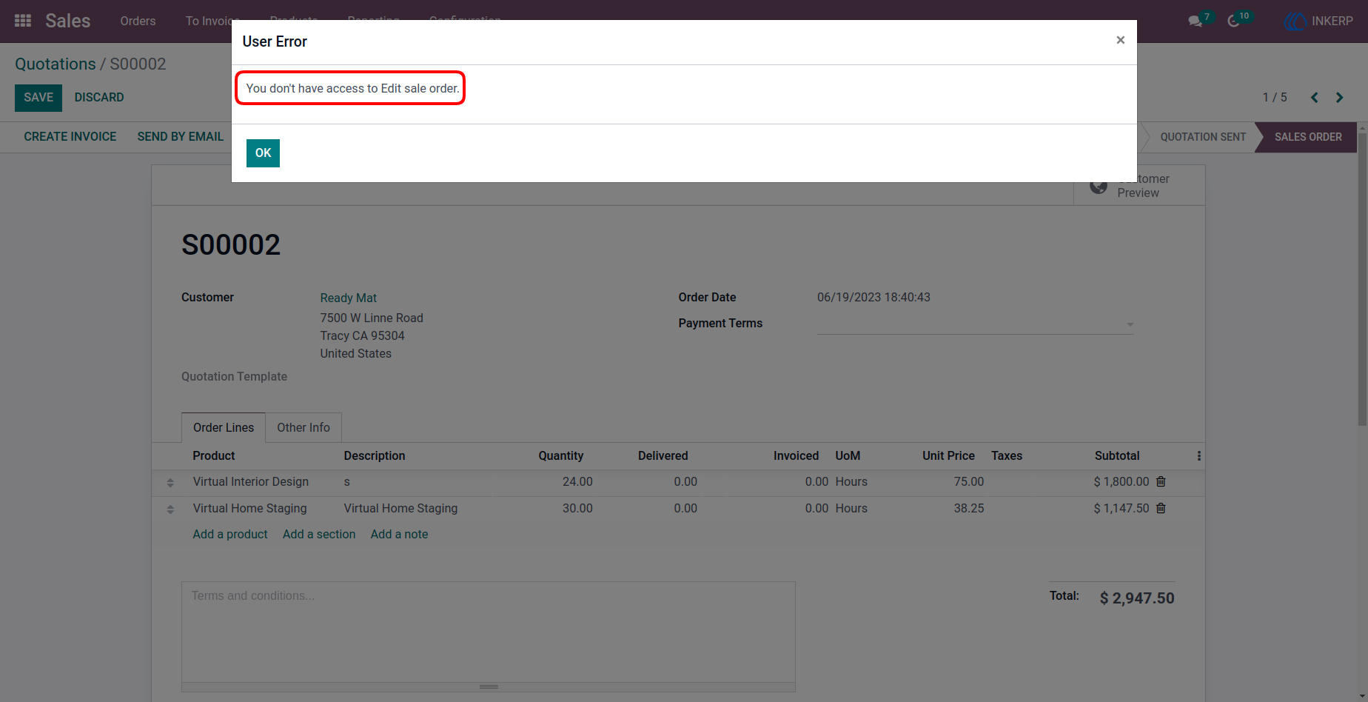
Task: Click the Customer Preview globe icon
Action: (x=1099, y=186)
